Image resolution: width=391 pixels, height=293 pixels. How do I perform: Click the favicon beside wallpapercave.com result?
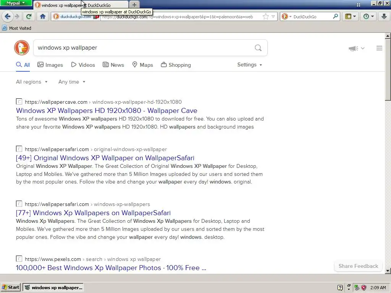coord(19,101)
